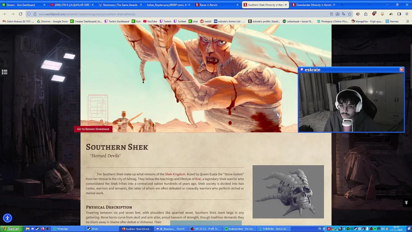Click the Physical Description heading

(x=109, y=207)
